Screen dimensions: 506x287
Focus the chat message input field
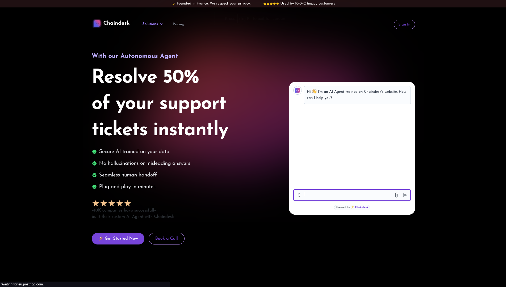[x=348, y=195]
